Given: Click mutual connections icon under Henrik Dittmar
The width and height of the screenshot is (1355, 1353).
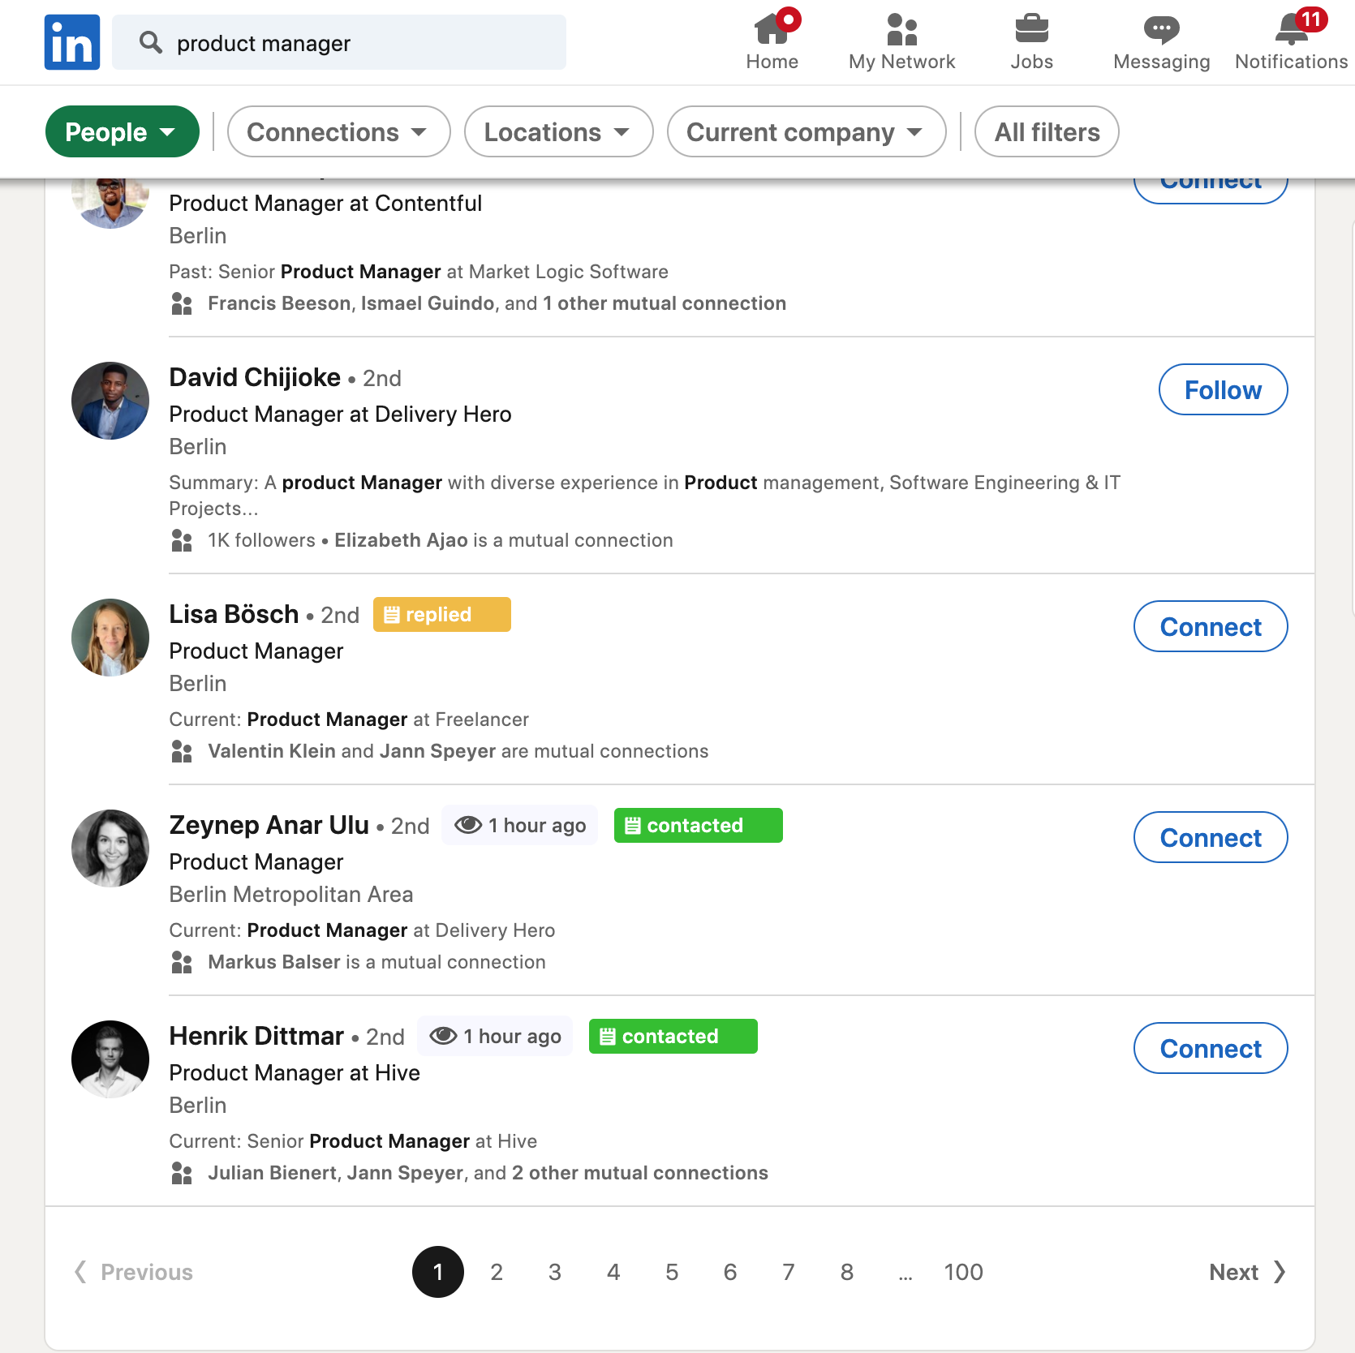Looking at the screenshot, I should pos(182,1173).
